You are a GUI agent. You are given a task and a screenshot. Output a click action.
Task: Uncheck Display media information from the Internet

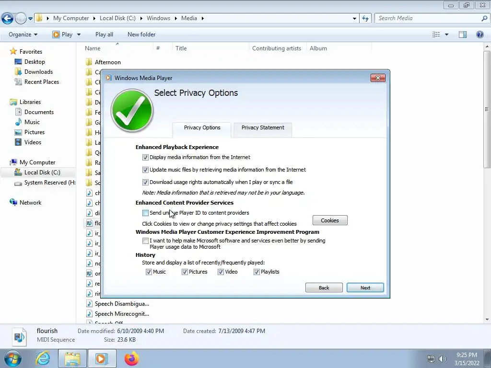145,157
